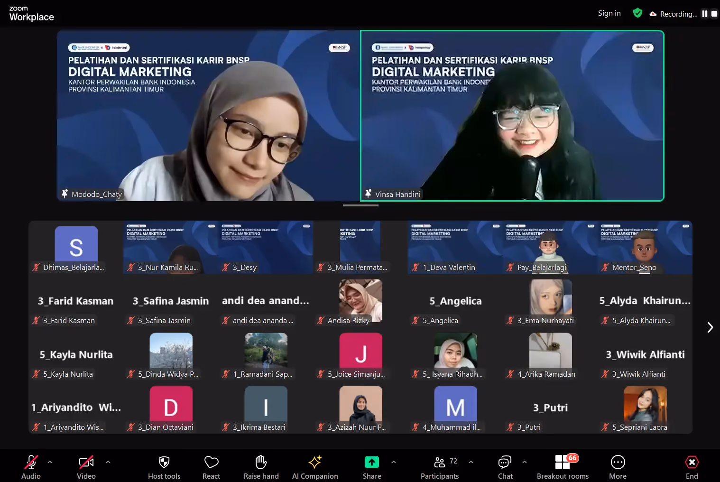Select 3_Azizah Nuur F photo tile
720x482 pixels.
click(x=360, y=408)
